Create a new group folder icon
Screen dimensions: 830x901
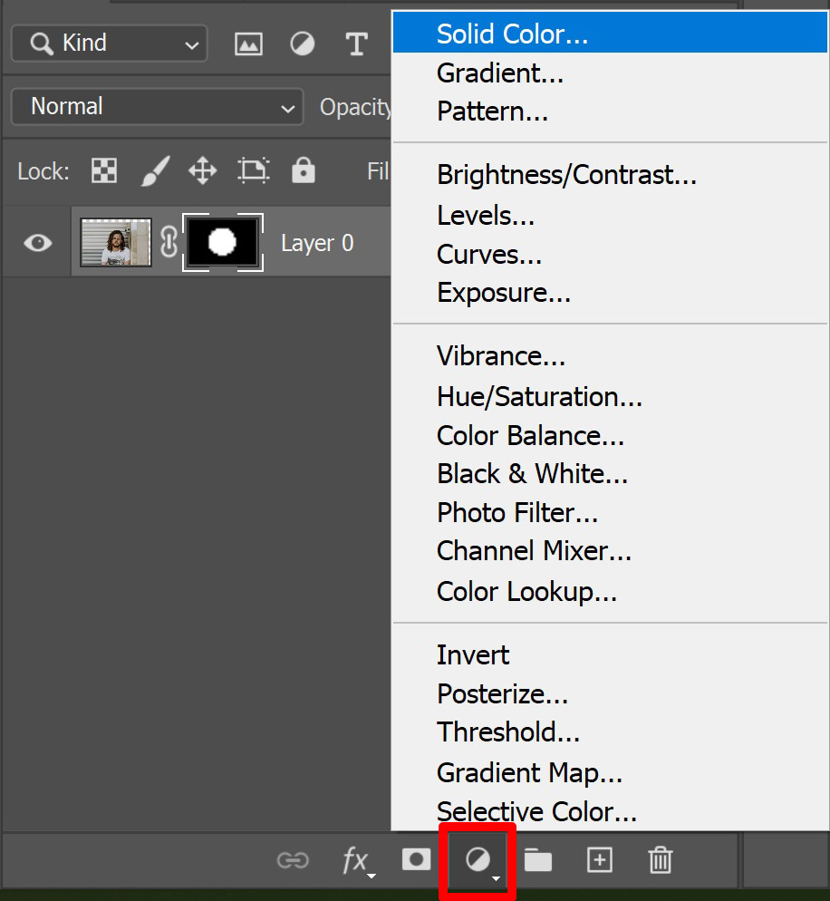click(538, 860)
